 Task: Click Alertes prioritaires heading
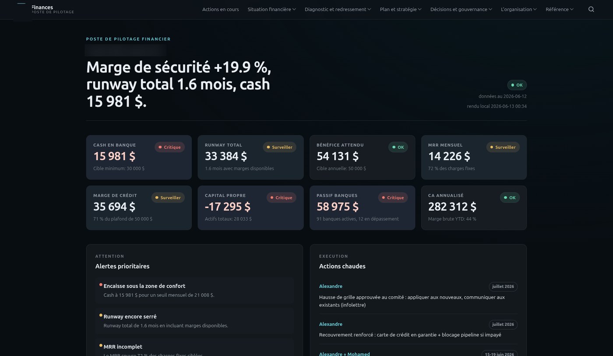[x=122, y=266]
